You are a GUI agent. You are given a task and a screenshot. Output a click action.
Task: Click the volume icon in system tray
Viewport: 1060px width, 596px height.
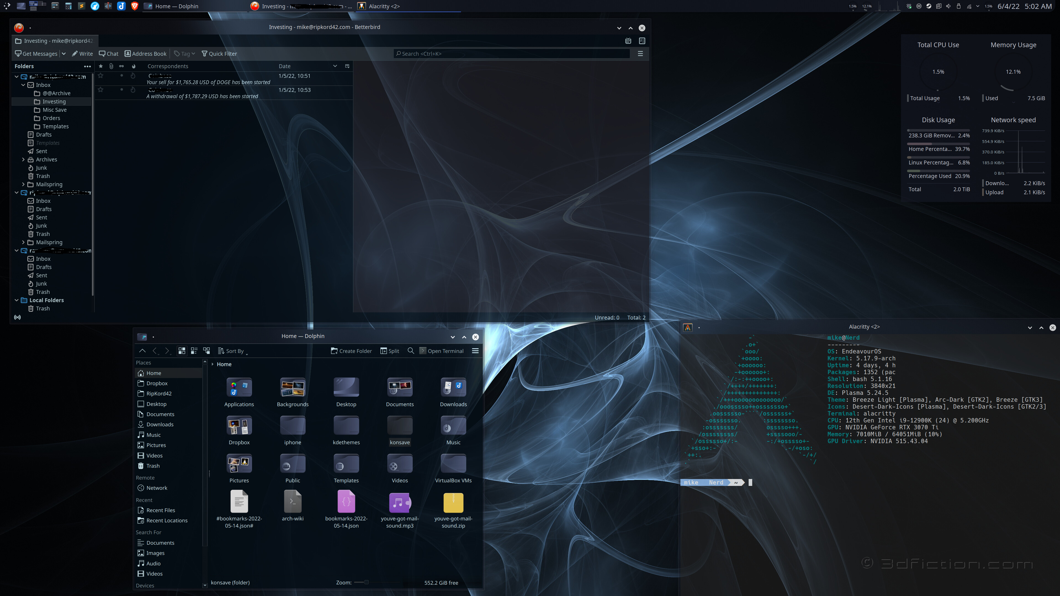point(948,6)
